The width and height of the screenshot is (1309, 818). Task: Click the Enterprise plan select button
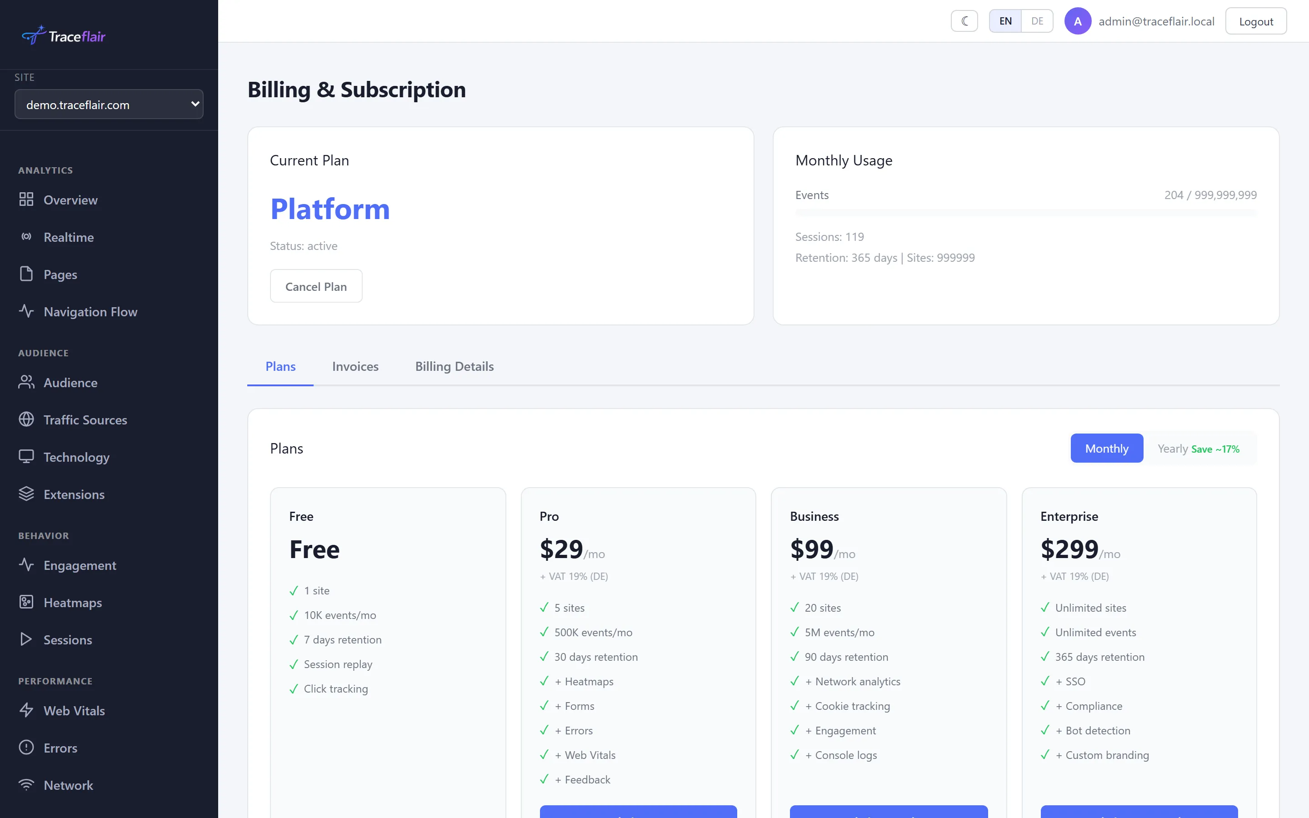pyautogui.click(x=1139, y=812)
